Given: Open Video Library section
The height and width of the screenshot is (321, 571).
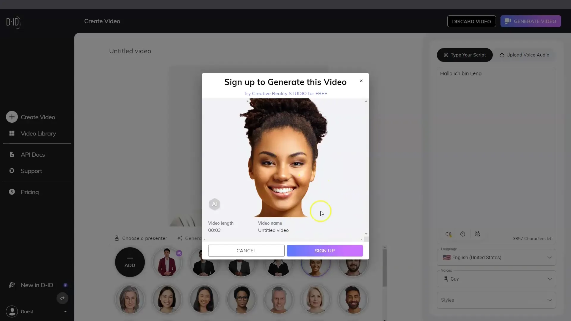Looking at the screenshot, I should coord(38,134).
